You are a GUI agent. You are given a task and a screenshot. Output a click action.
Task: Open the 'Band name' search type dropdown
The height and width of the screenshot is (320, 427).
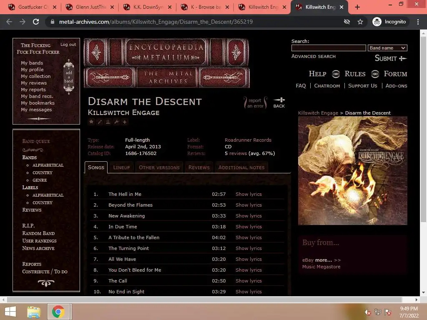click(387, 48)
